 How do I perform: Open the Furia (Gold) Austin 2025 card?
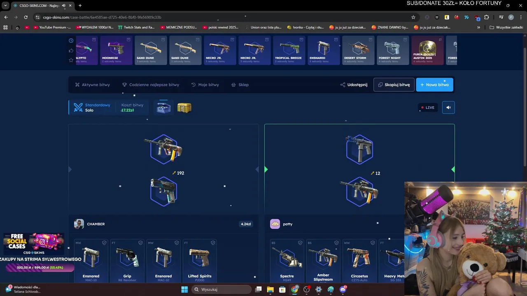click(427, 51)
